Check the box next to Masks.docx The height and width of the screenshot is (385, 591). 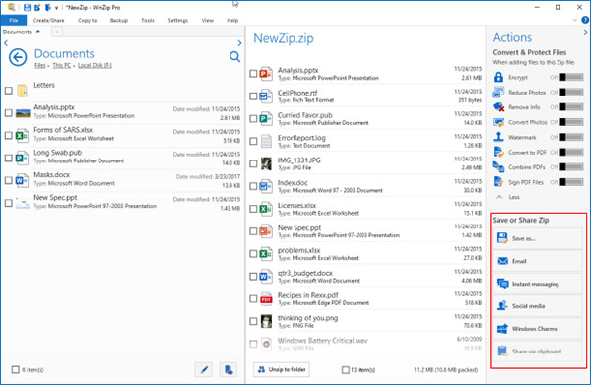pos(8,180)
